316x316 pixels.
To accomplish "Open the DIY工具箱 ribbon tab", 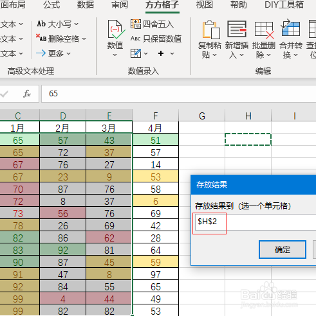I will click(284, 4).
